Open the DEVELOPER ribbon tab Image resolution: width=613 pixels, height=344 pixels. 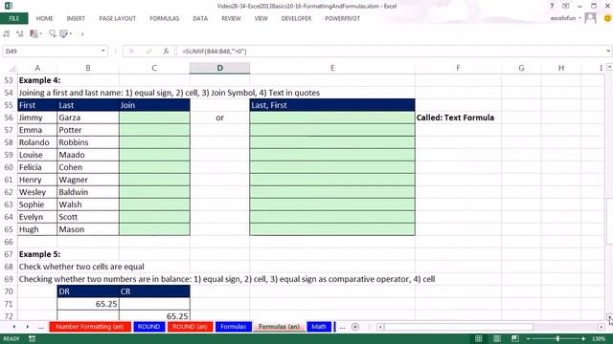pyautogui.click(x=296, y=18)
